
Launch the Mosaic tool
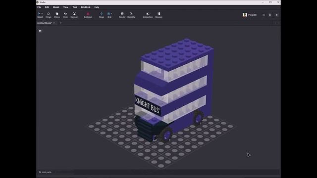(158, 15)
